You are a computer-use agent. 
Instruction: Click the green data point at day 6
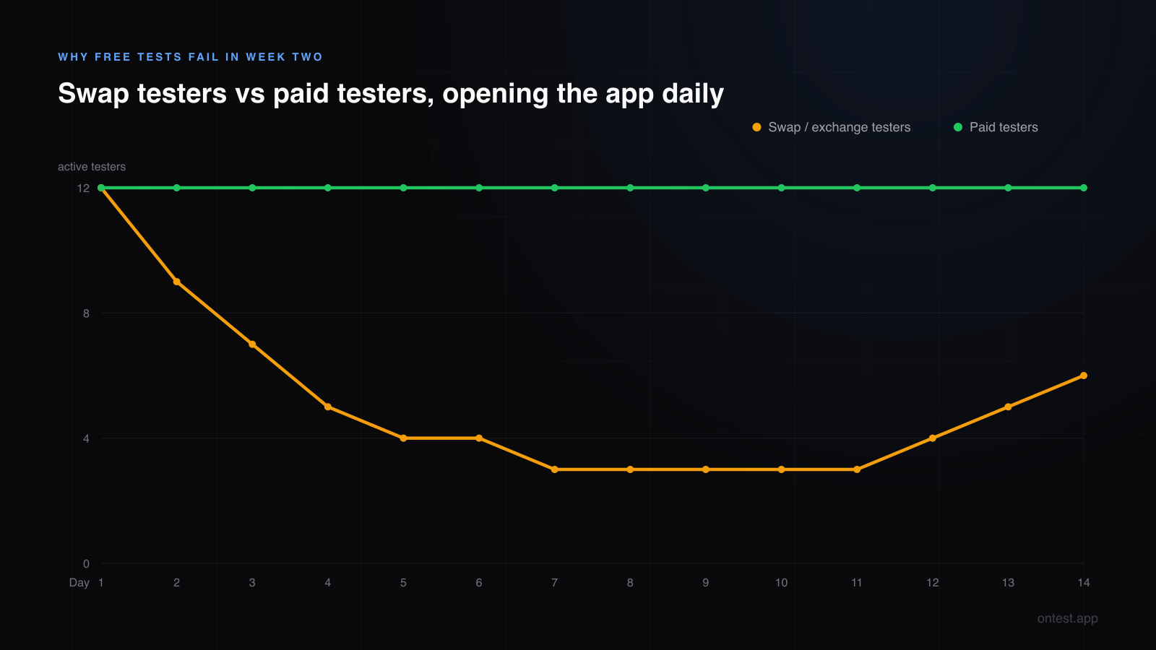pos(479,188)
